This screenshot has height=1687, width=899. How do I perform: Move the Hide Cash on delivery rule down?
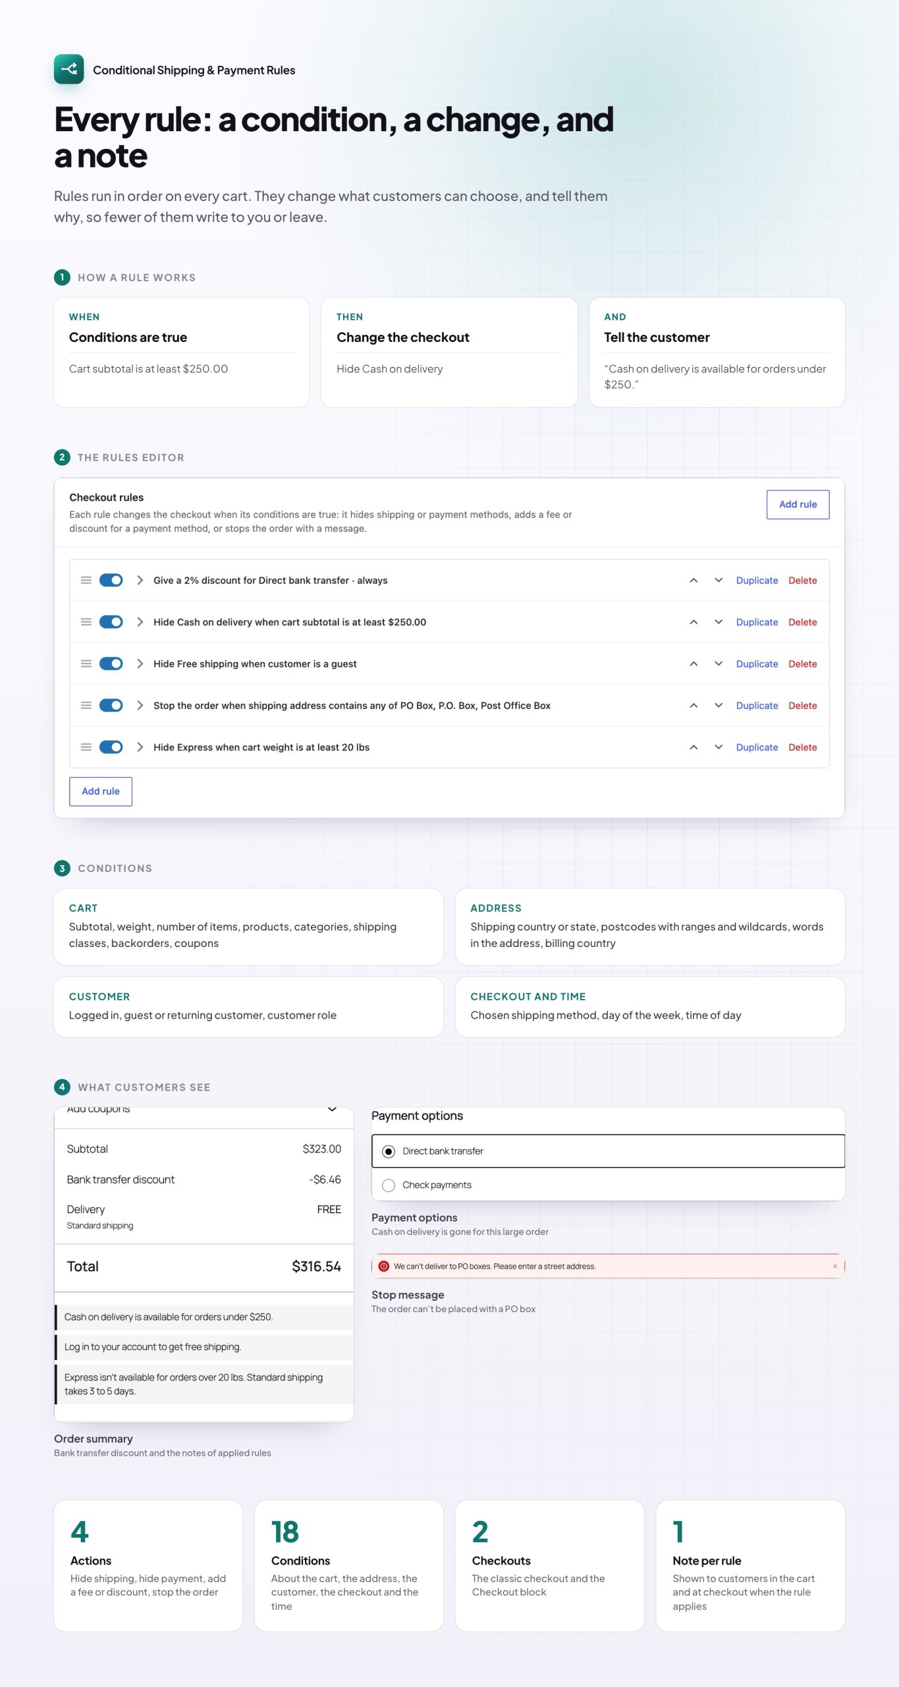(719, 621)
